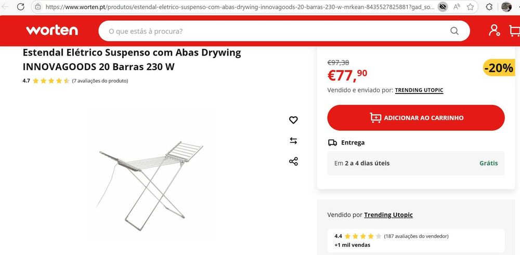This screenshot has height=255, width=520.
Task: Click the search magnifier icon
Action: click(x=454, y=31)
